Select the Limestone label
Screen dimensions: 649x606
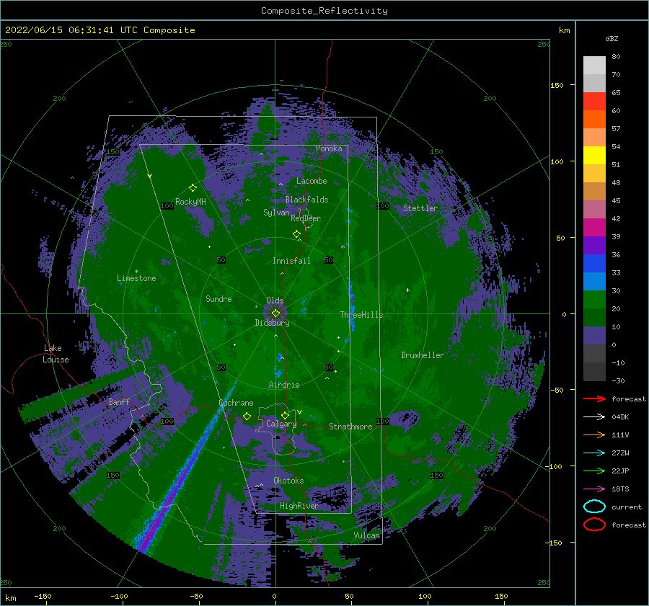[x=136, y=278]
